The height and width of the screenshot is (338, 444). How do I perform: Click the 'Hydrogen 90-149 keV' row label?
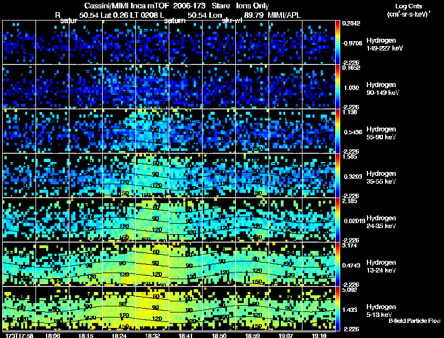(383, 89)
